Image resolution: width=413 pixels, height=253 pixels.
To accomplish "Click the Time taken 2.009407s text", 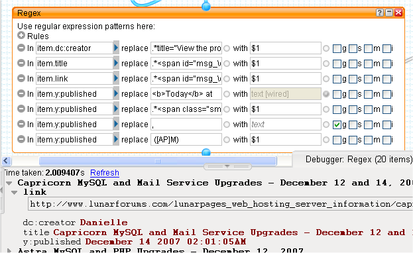I will pos(44,173).
